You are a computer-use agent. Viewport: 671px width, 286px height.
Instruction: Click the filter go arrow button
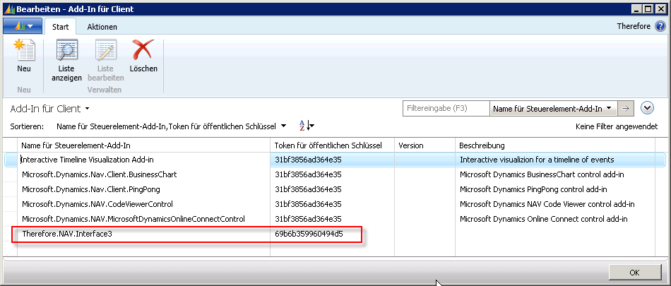(x=626, y=109)
